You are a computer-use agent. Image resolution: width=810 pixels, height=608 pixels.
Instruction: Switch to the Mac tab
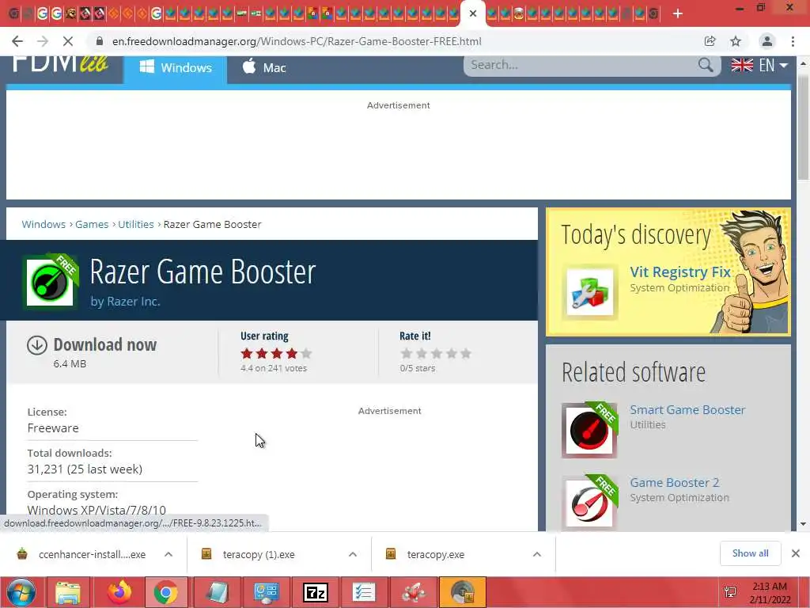pyautogui.click(x=264, y=68)
